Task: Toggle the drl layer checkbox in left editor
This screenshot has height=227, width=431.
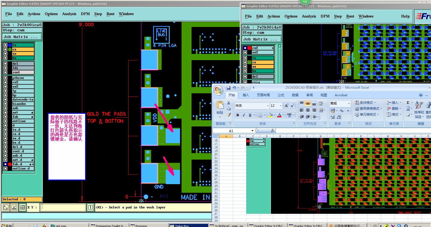Action: click(5, 64)
